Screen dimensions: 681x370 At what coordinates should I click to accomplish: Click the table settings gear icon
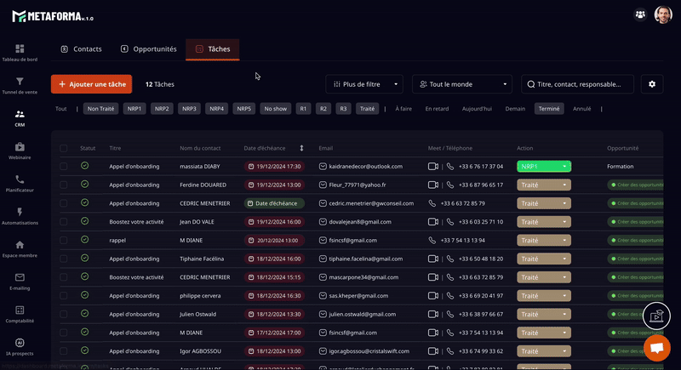pos(652,84)
